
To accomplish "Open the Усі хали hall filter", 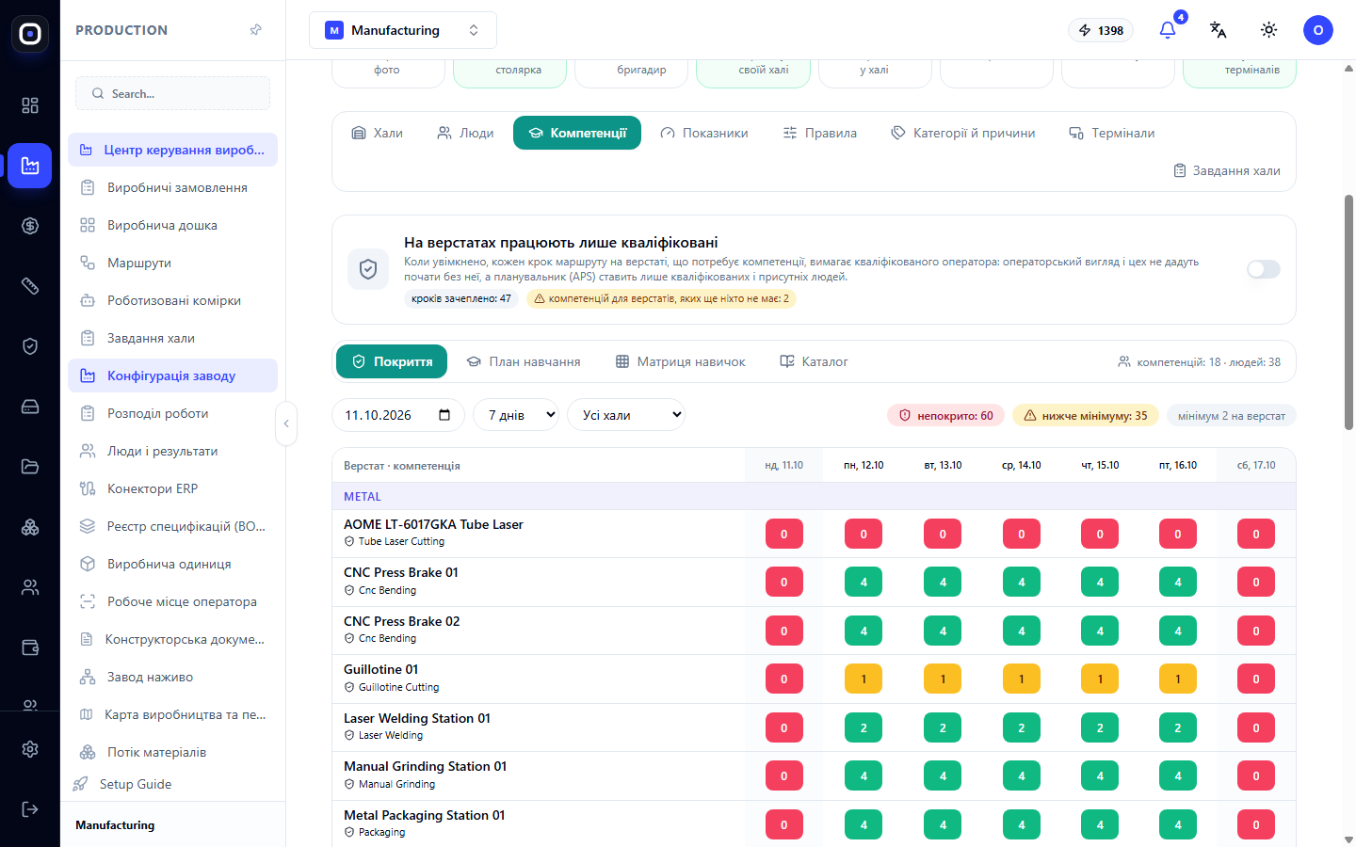I will coord(625,415).
